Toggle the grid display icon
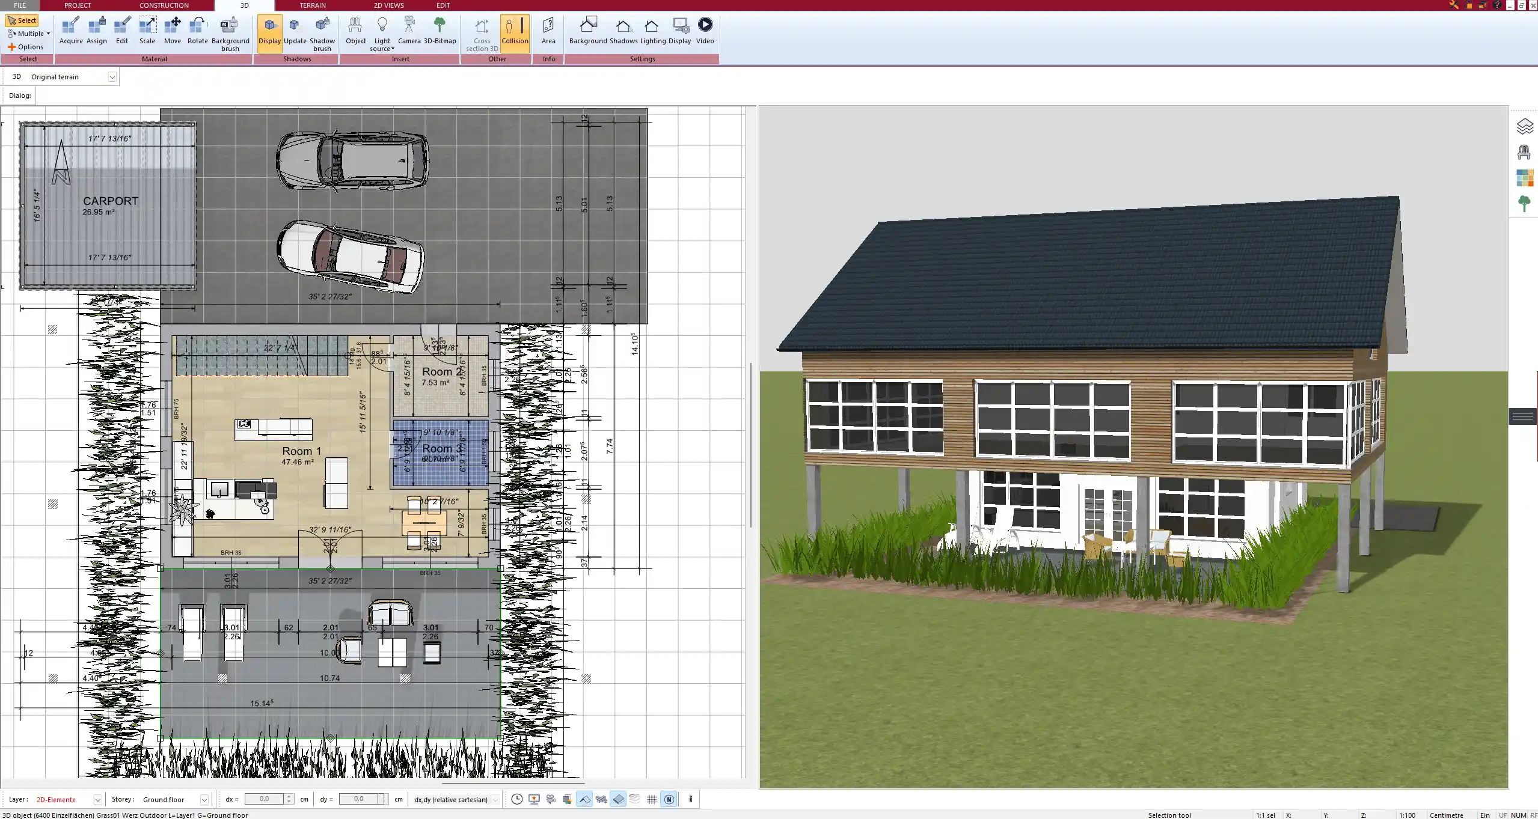 pyautogui.click(x=652, y=799)
